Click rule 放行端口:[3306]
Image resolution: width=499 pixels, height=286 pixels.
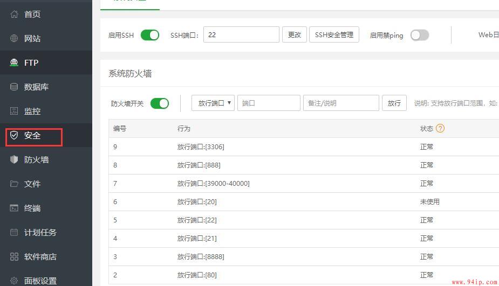pos(201,147)
